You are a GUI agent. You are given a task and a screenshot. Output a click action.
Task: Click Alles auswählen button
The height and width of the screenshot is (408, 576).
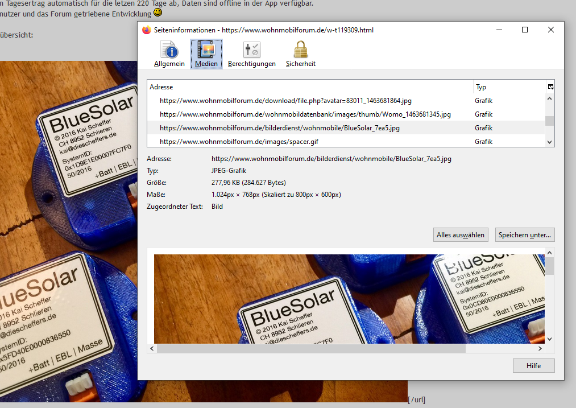[461, 235]
